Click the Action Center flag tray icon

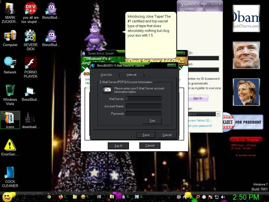(x=210, y=197)
